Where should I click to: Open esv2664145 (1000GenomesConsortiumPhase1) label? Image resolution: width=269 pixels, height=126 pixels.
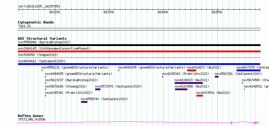[x=54, y=48]
